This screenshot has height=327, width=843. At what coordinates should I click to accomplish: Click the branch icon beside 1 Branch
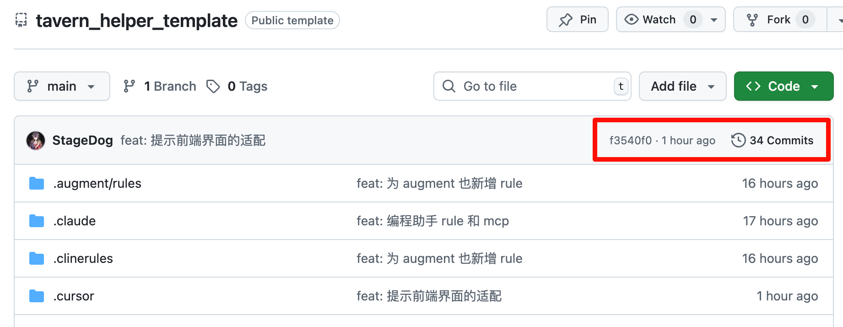129,86
